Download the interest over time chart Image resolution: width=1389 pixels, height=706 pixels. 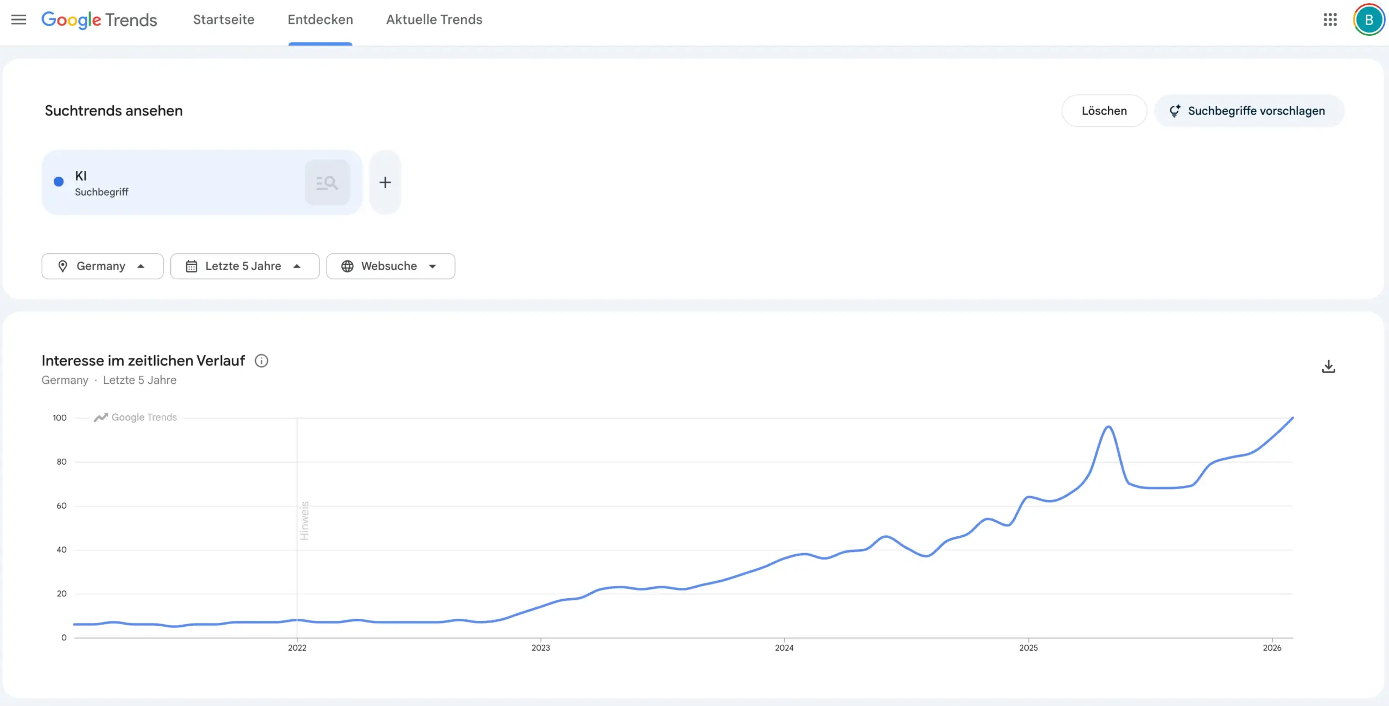pos(1328,367)
